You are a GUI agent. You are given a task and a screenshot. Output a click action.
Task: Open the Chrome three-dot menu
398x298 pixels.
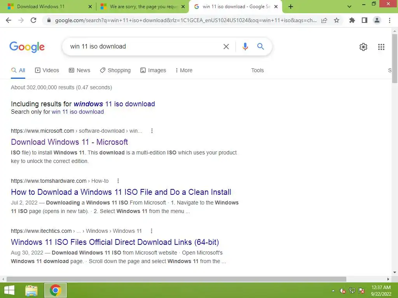(x=389, y=20)
